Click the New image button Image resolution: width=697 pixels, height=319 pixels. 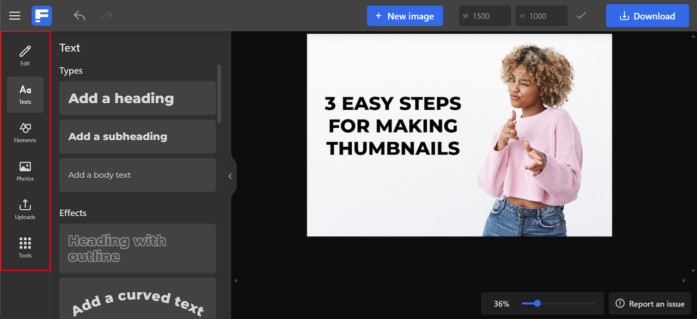click(x=405, y=16)
